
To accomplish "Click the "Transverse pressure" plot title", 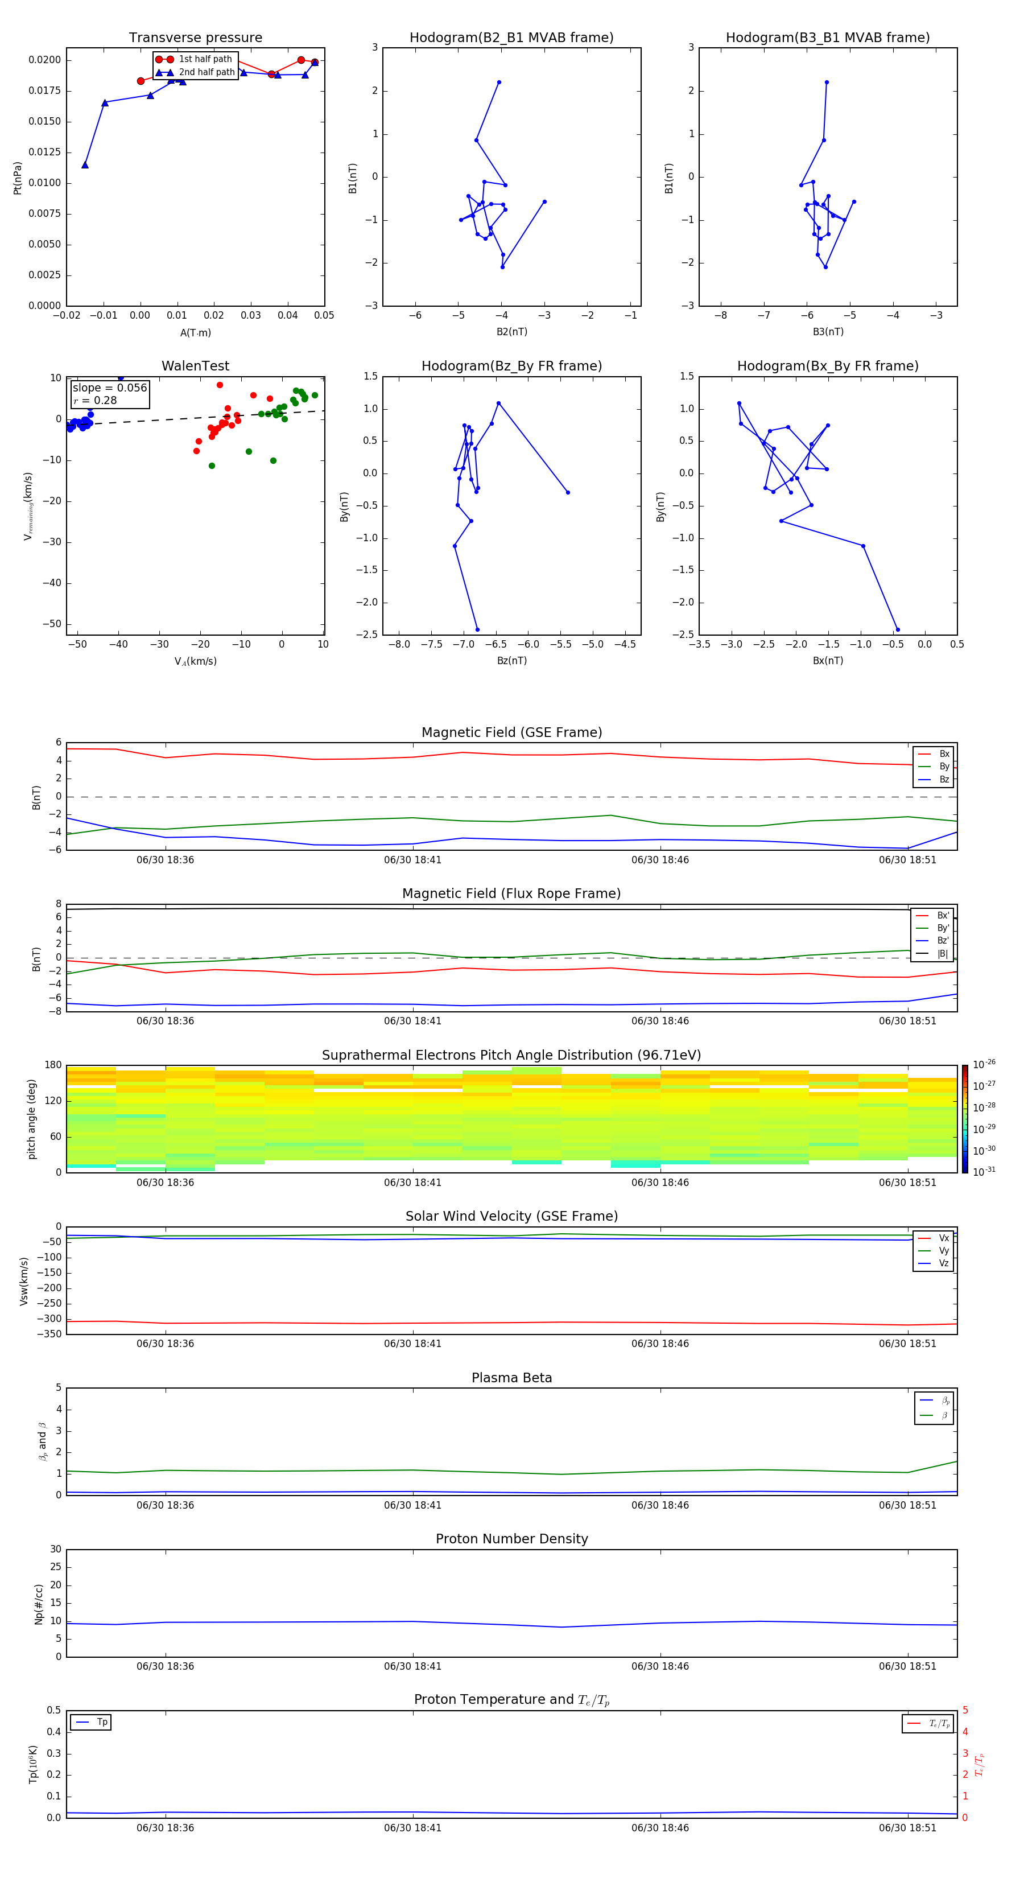I will pyautogui.click(x=195, y=38).
